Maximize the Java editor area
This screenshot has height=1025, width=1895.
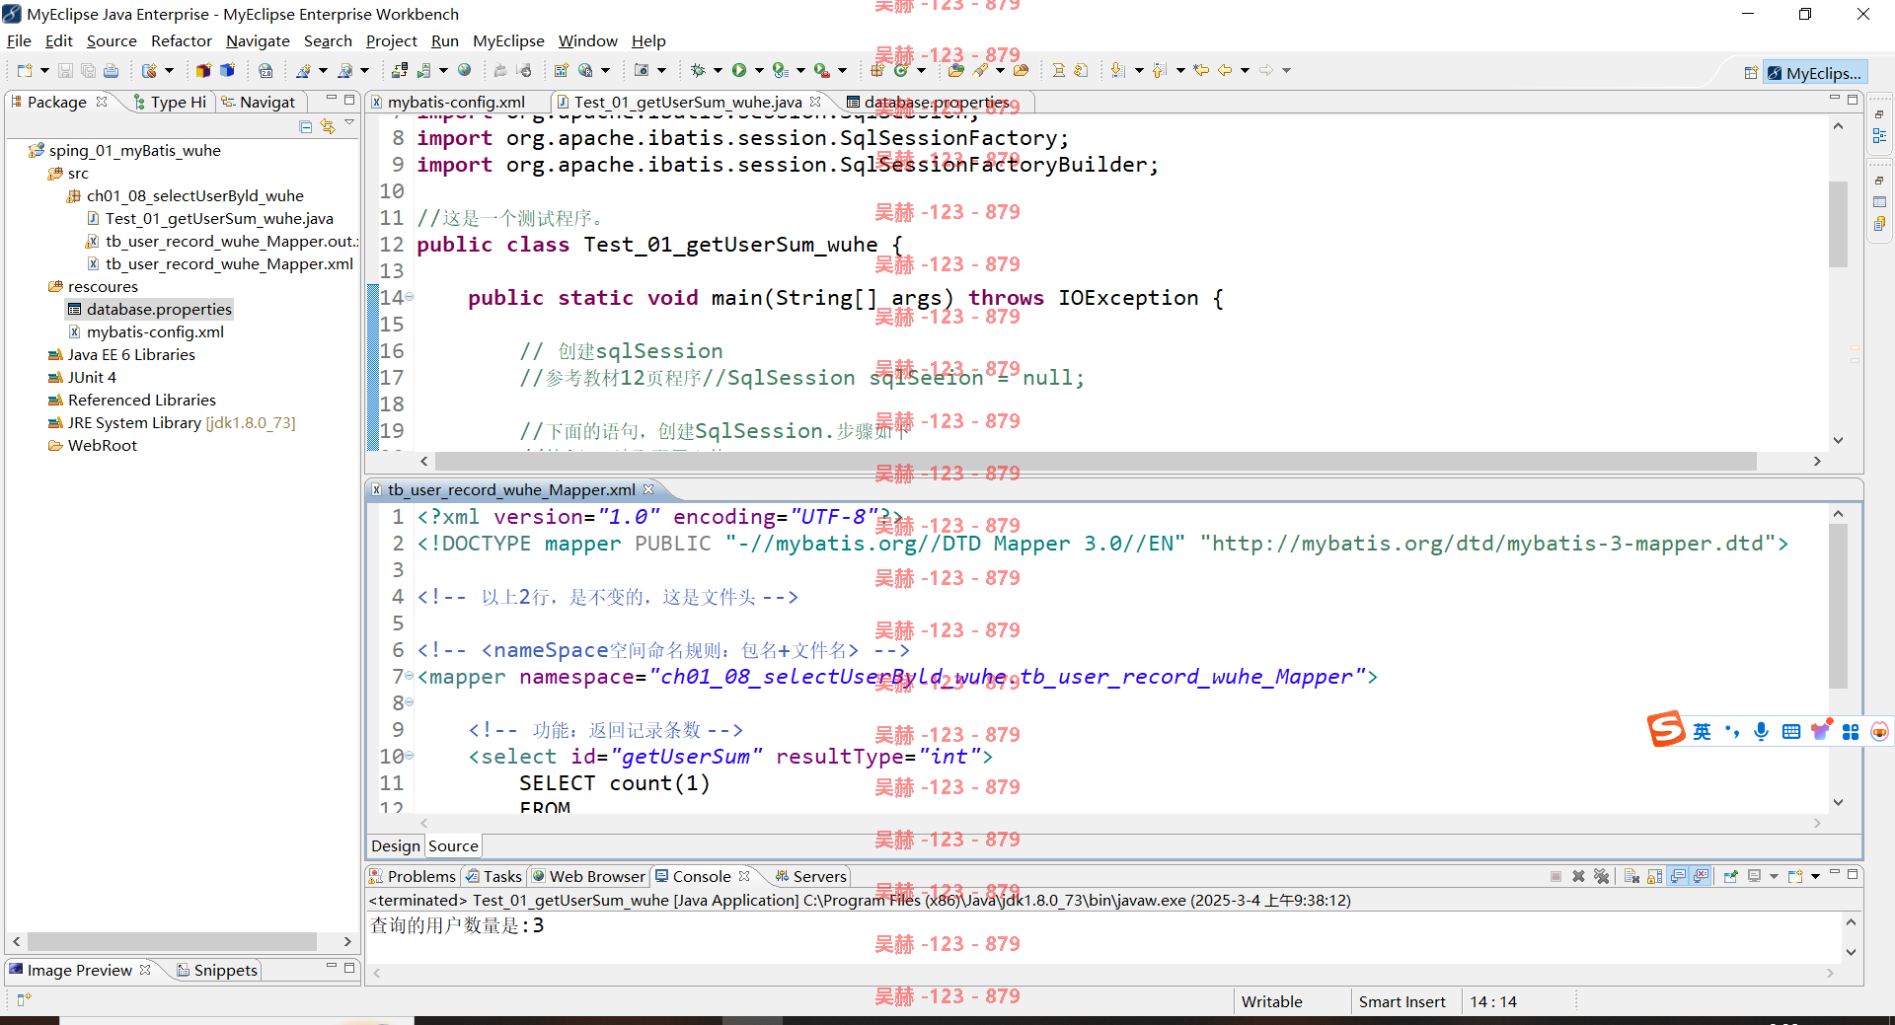point(1853,99)
